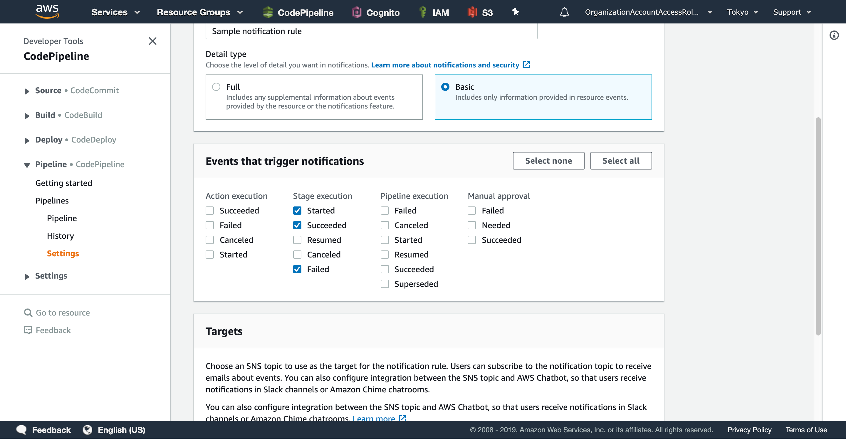The height and width of the screenshot is (439, 846).
Task: Click the pin icon in the navigation bar
Action: click(x=515, y=12)
